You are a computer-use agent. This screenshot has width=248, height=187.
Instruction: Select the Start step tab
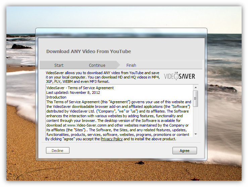point(59,65)
